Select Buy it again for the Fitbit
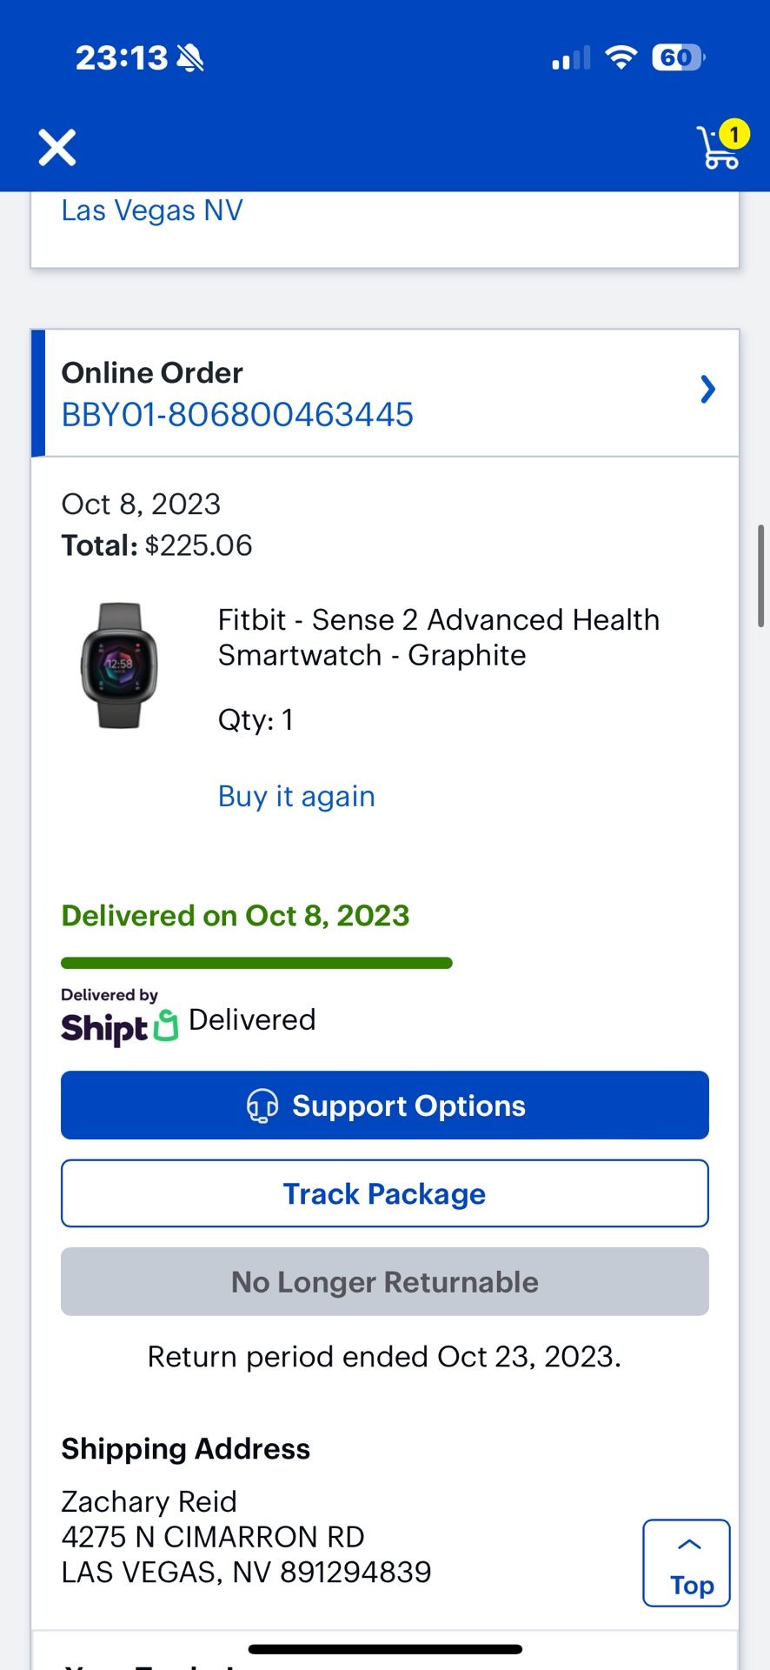 pyautogui.click(x=295, y=795)
